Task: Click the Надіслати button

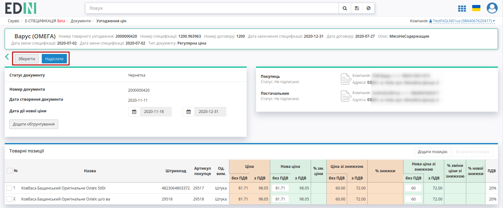Action: [x=54, y=59]
